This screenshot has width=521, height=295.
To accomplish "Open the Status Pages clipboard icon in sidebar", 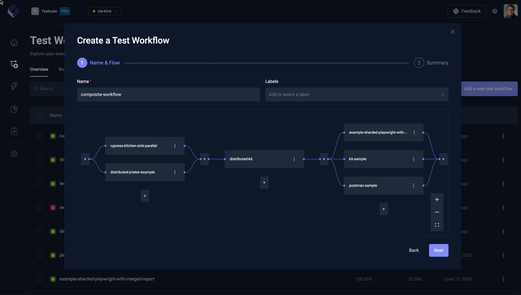I will click(14, 131).
